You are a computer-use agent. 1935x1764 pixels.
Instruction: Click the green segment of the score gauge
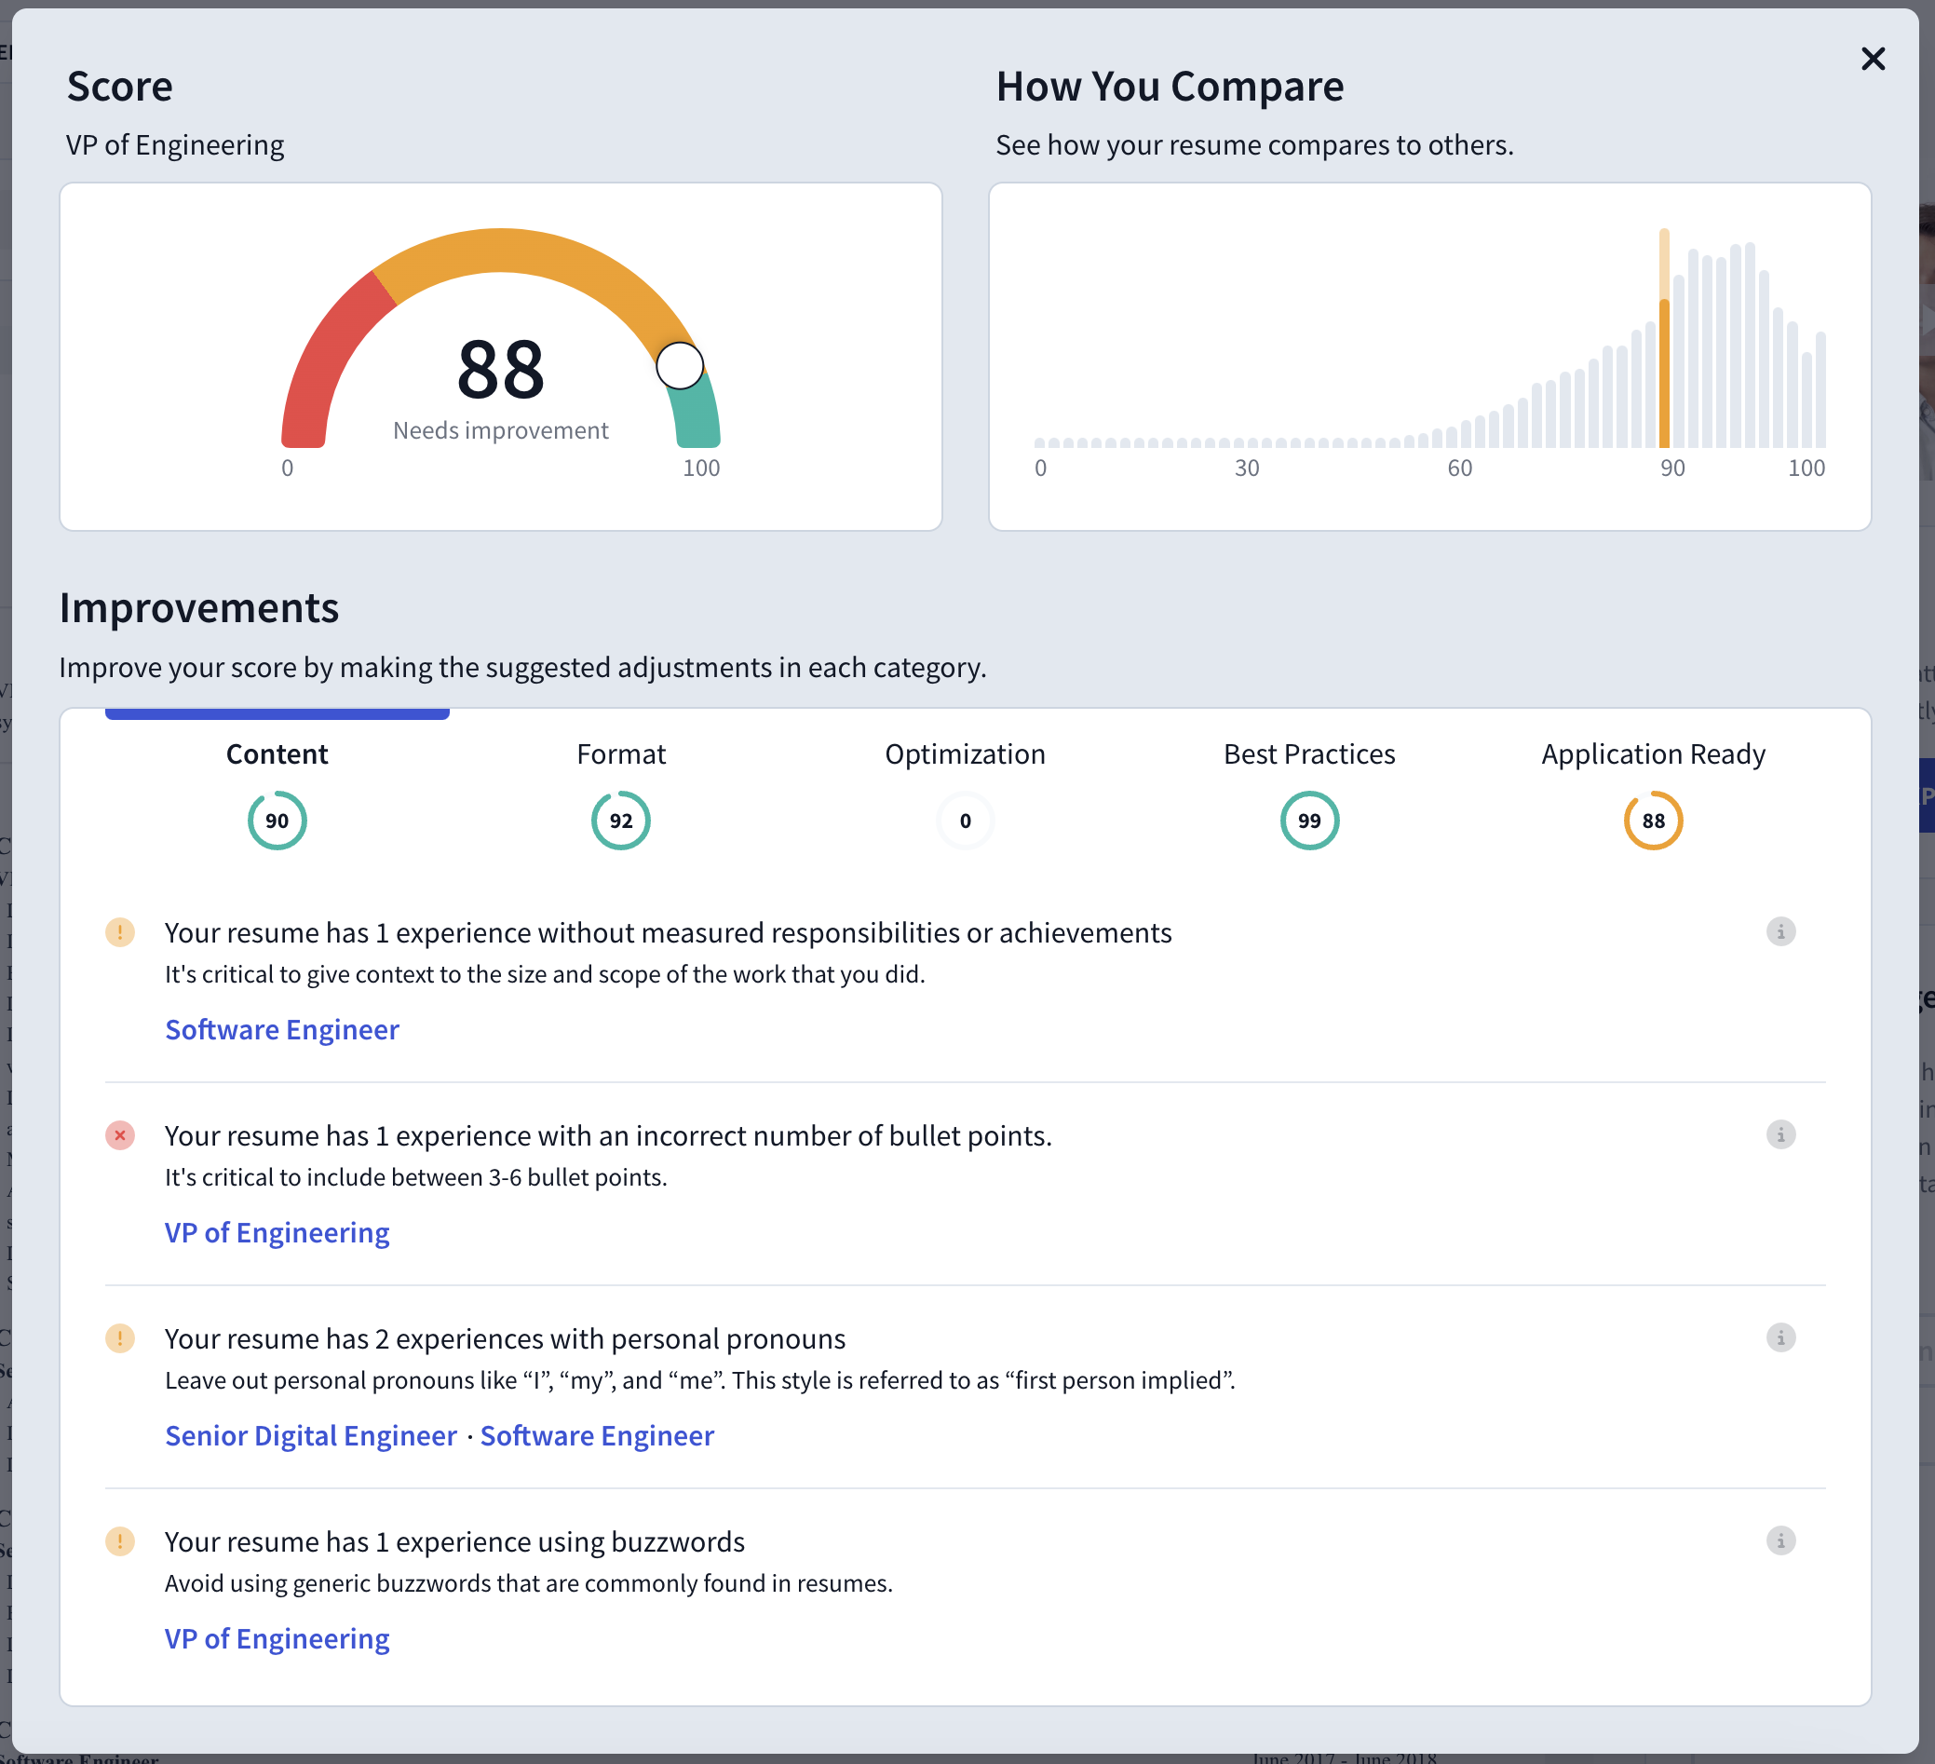click(697, 413)
